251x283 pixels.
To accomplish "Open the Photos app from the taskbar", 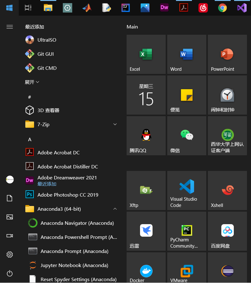I will point(145,8).
